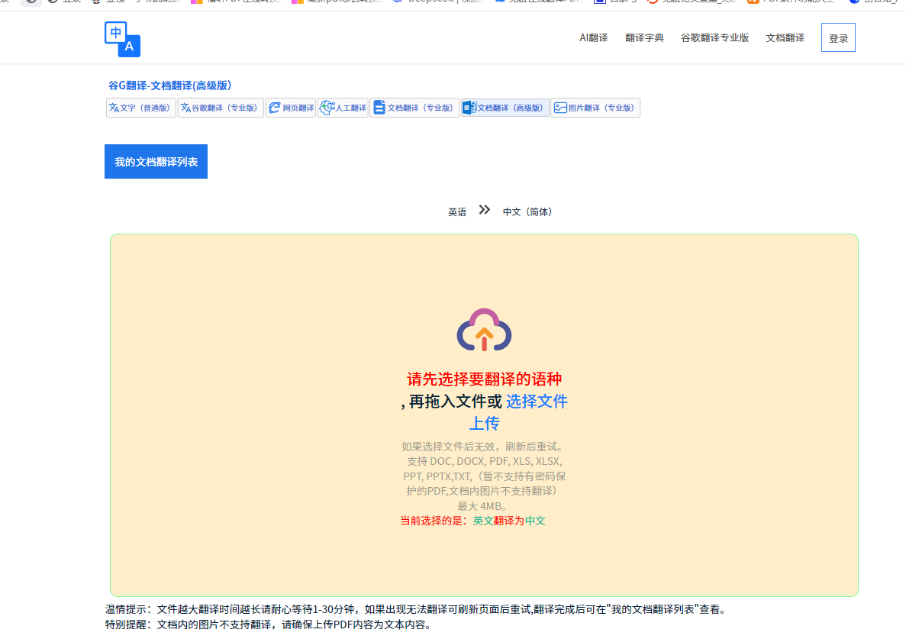Screen dimensions: 906x639
Task: Open the 中文（简体） target language selector
Action: (x=527, y=212)
